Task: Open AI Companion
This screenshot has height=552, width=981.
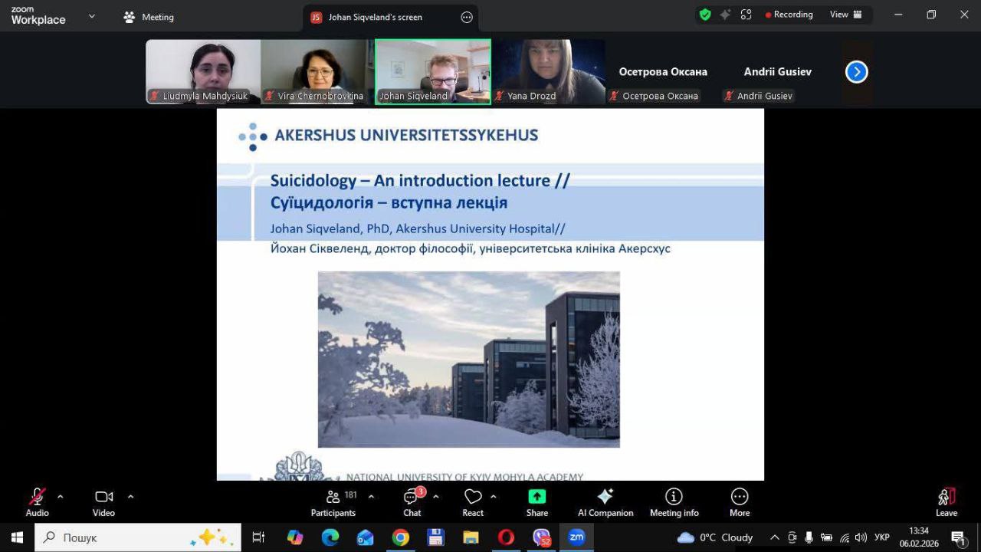Action: 605,502
